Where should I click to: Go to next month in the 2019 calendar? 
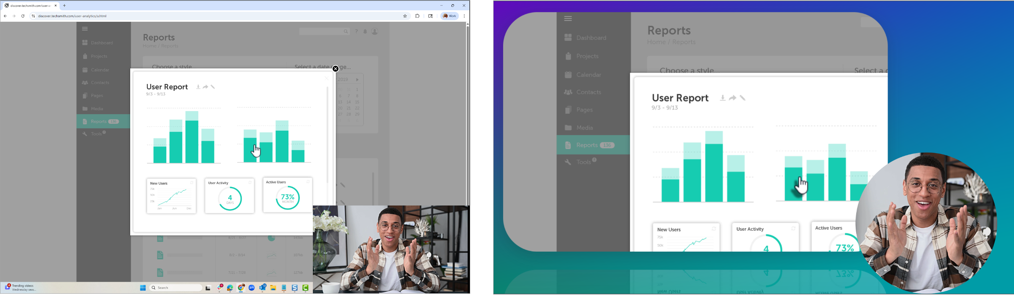[x=357, y=80]
